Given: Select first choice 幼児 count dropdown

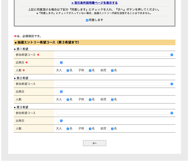Looking at the screenshot, I should [x=111, y=71].
